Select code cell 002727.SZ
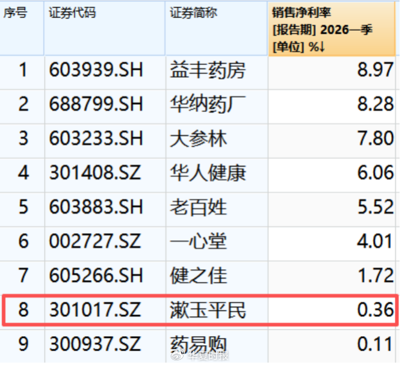This screenshot has height=365, width=402. (x=105, y=244)
